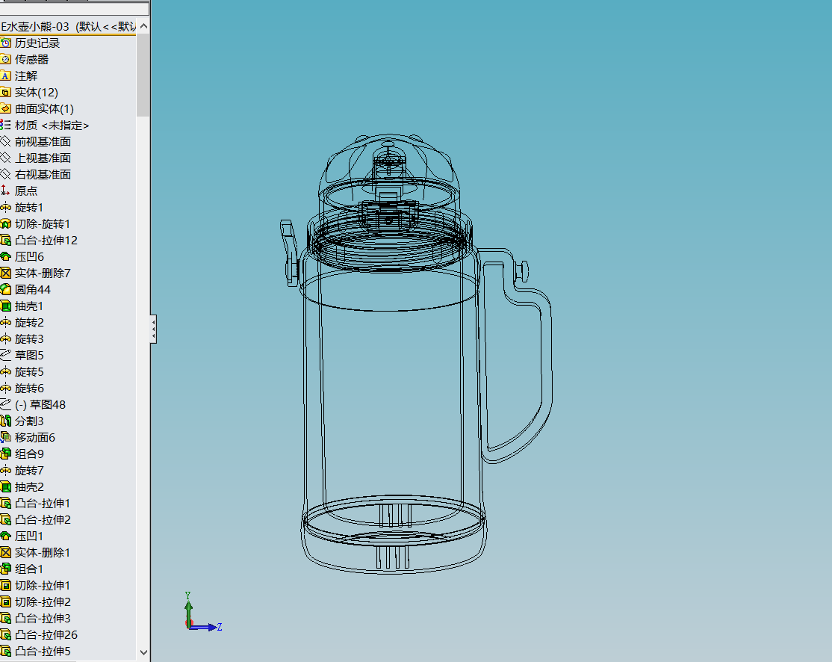Click the 传感器 sensors icon
The height and width of the screenshot is (662, 832).
click(x=6, y=60)
